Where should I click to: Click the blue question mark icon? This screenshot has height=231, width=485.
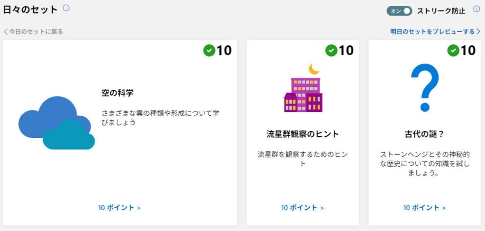[425, 88]
